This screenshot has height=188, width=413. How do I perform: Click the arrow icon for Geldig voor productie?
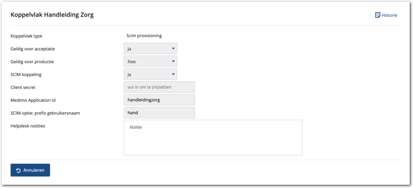[173, 62]
